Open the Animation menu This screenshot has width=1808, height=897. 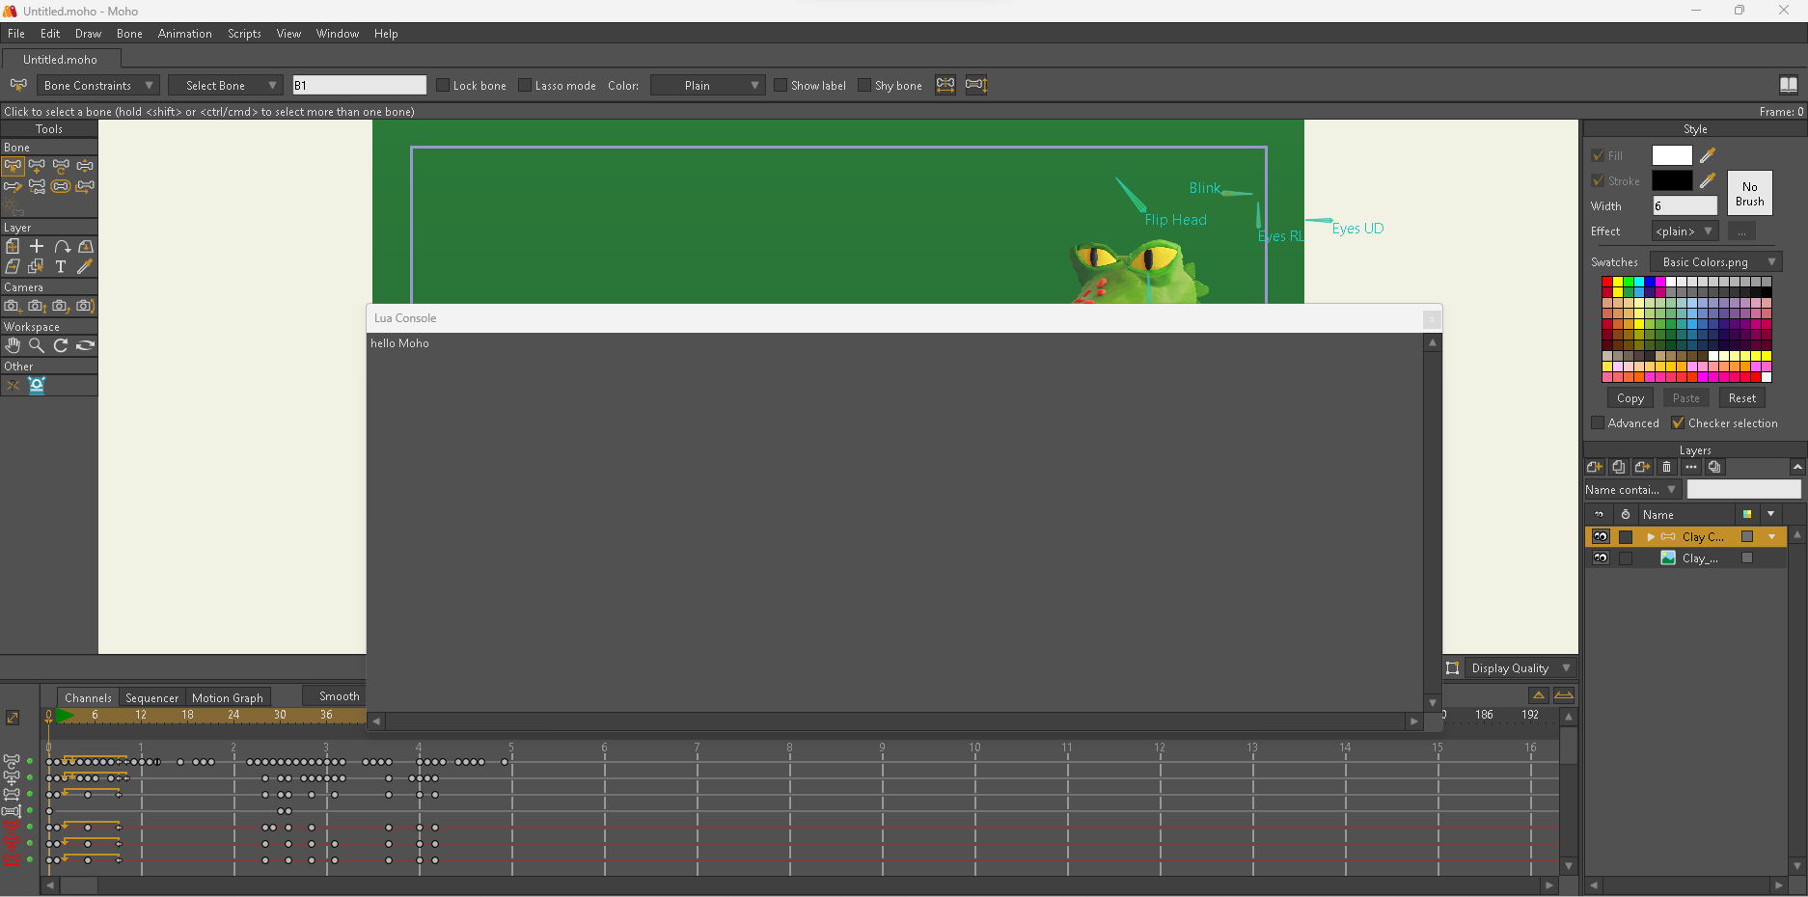184,34
